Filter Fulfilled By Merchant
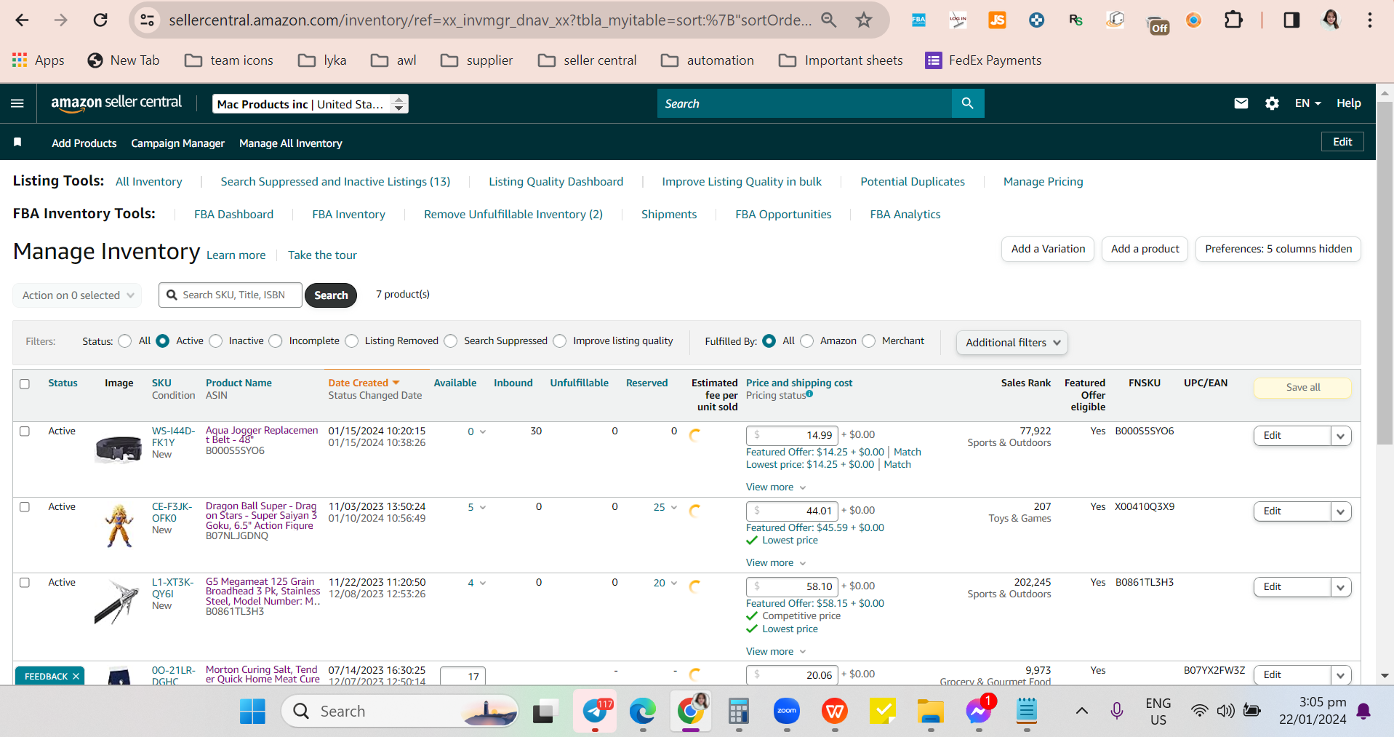The image size is (1394, 737). click(869, 340)
